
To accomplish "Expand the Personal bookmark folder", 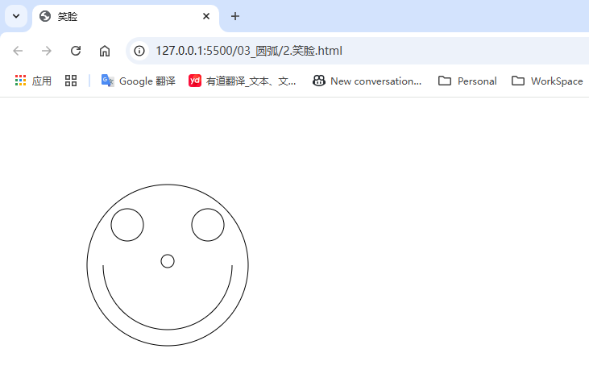I will pyautogui.click(x=467, y=81).
